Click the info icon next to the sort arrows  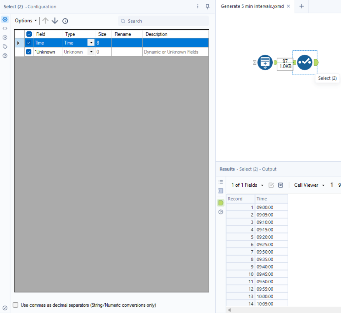tap(65, 21)
